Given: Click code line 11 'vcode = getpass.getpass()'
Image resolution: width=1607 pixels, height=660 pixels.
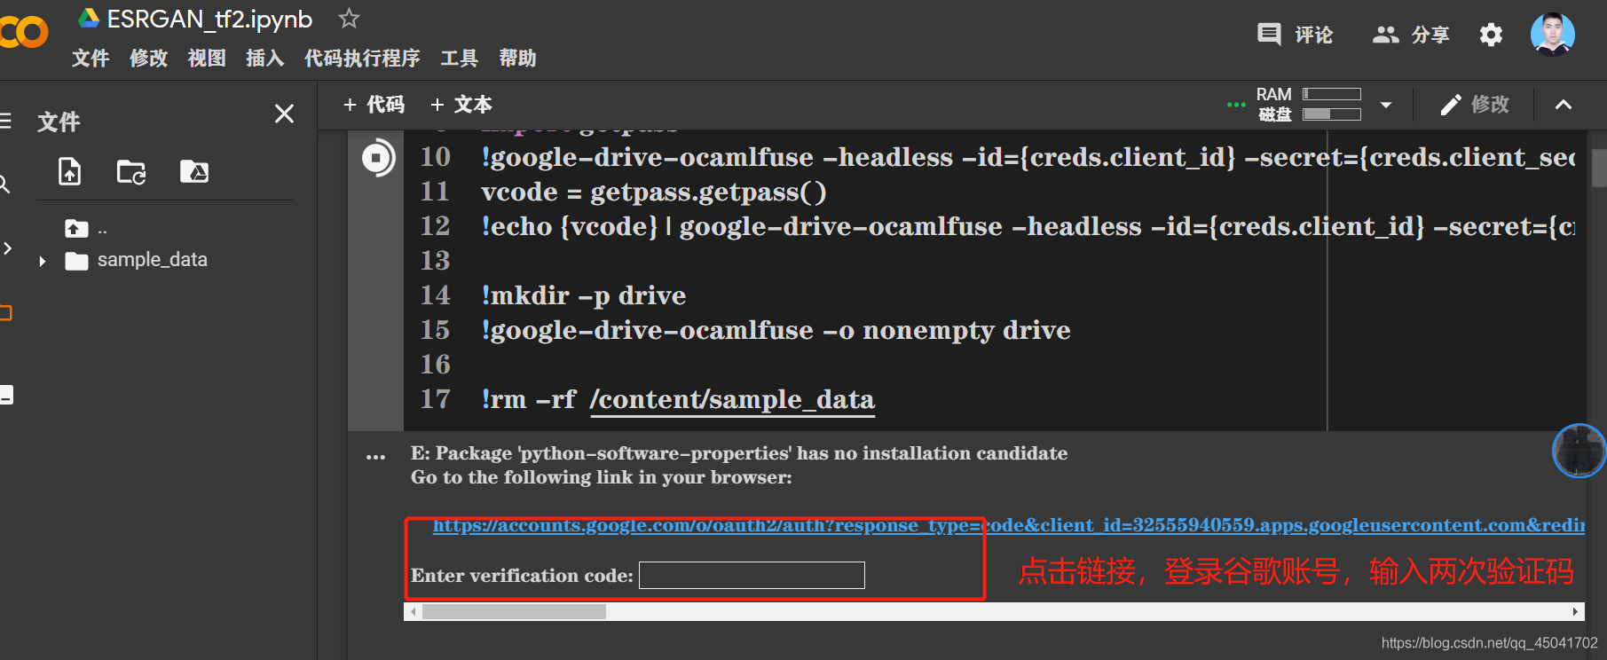Looking at the screenshot, I should pos(653,192).
